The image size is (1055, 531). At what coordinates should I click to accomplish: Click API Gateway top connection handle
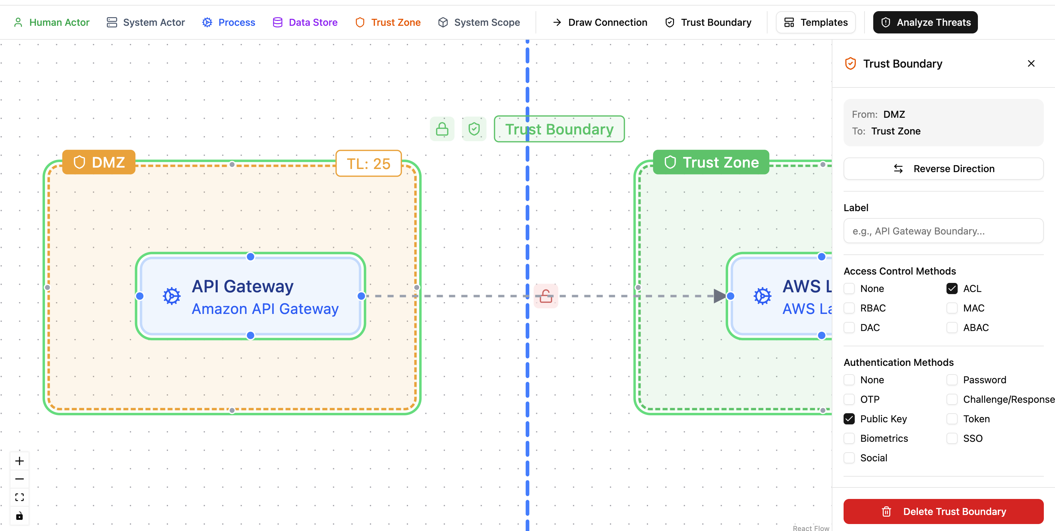(x=250, y=256)
